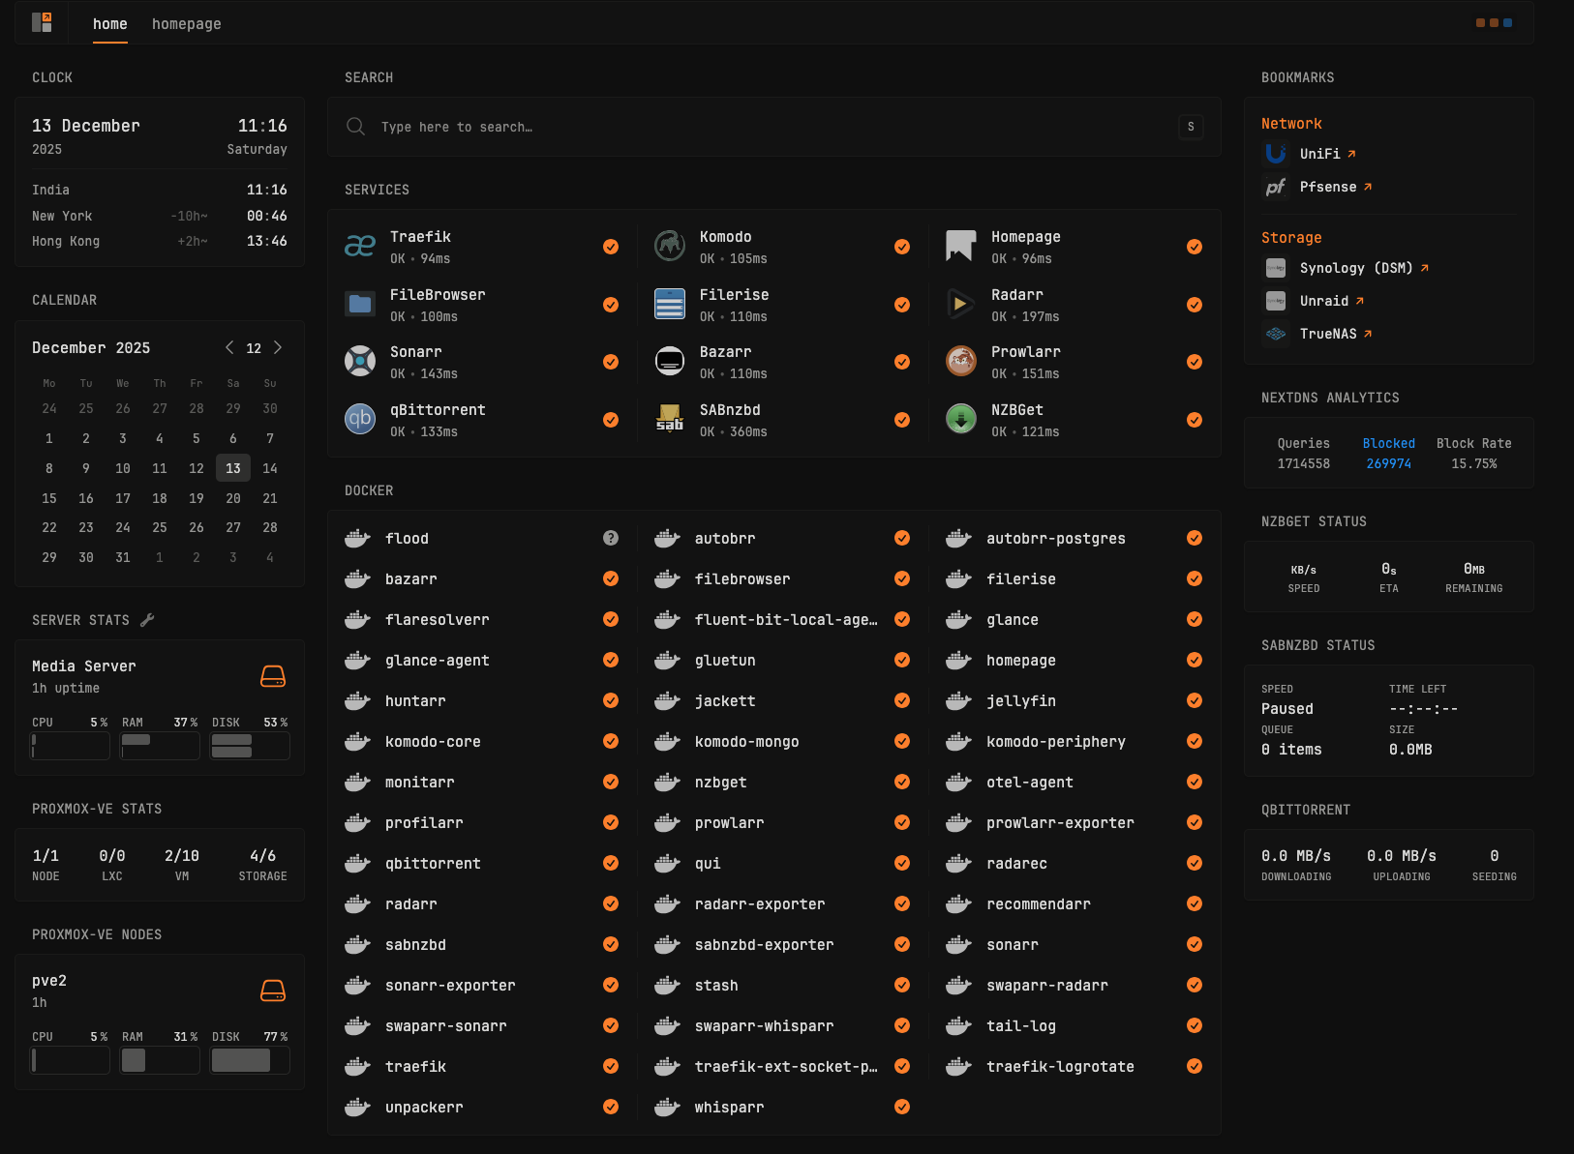Click the Radarr play-arrow icon
Screen dimensions: 1574x1154
point(961,305)
